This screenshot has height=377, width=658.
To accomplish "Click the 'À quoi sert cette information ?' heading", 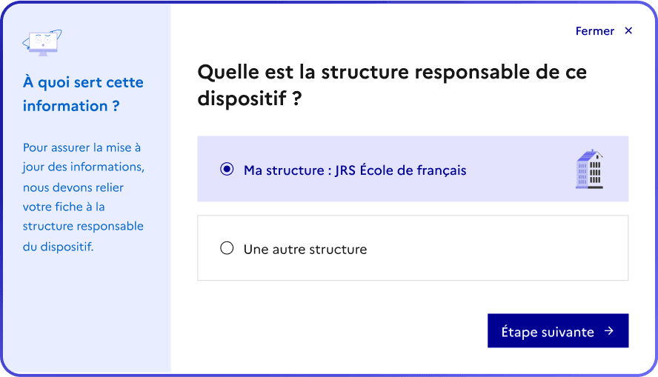I will point(83,94).
